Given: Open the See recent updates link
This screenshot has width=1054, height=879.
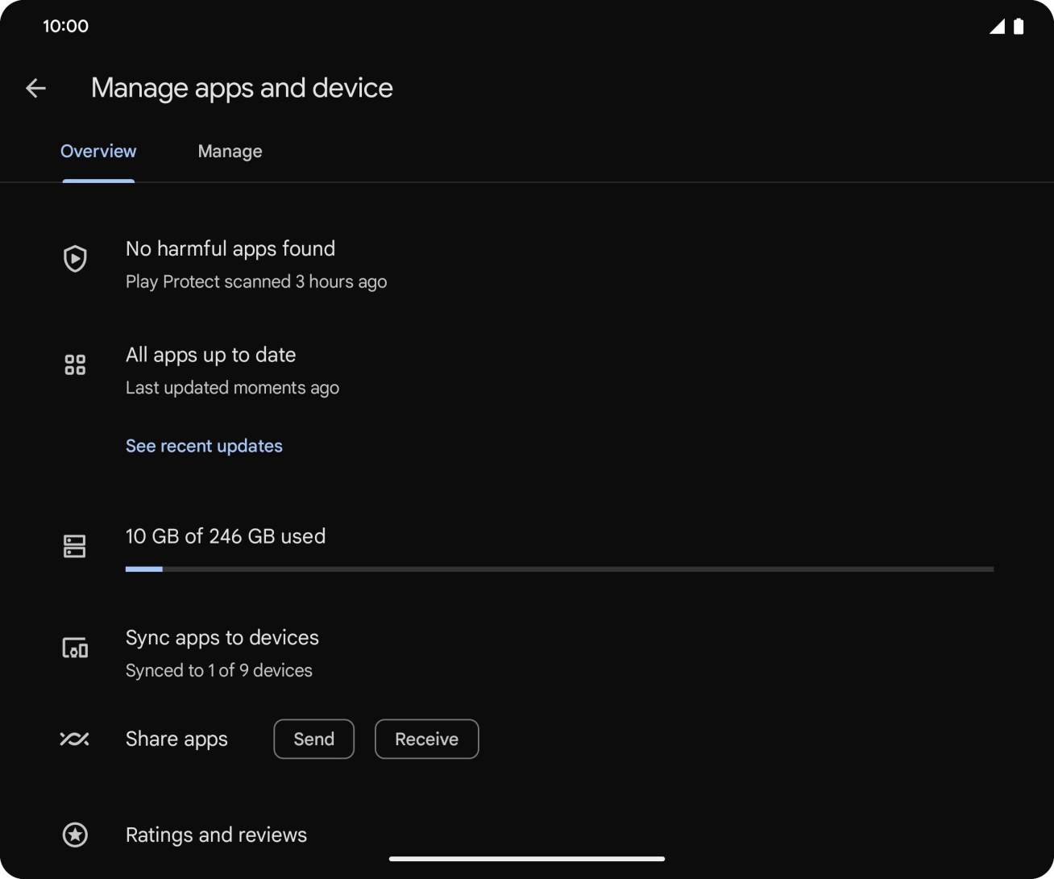Looking at the screenshot, I should [x=204, y=446].
